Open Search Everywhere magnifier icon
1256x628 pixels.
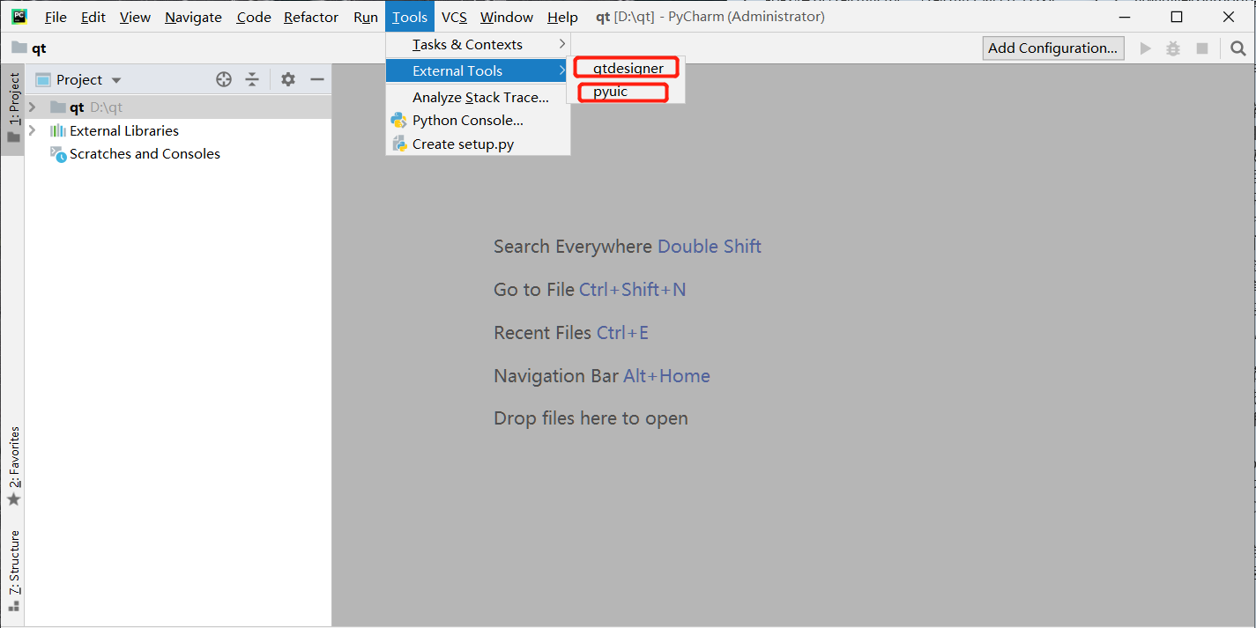pos(1237,48)
